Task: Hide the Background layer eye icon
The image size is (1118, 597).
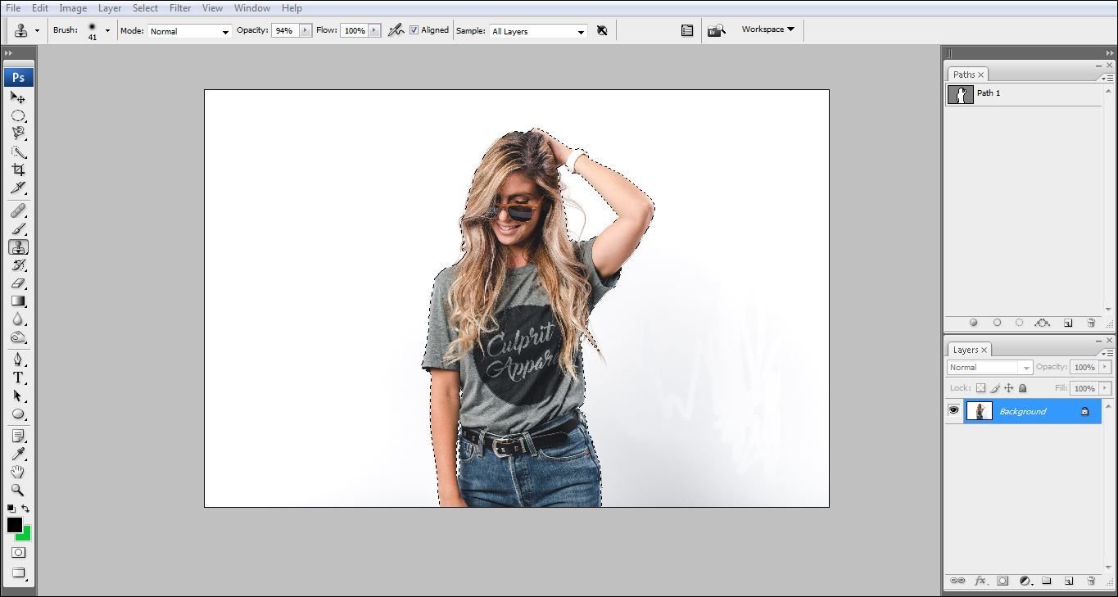Action: (x=953, y=410)
